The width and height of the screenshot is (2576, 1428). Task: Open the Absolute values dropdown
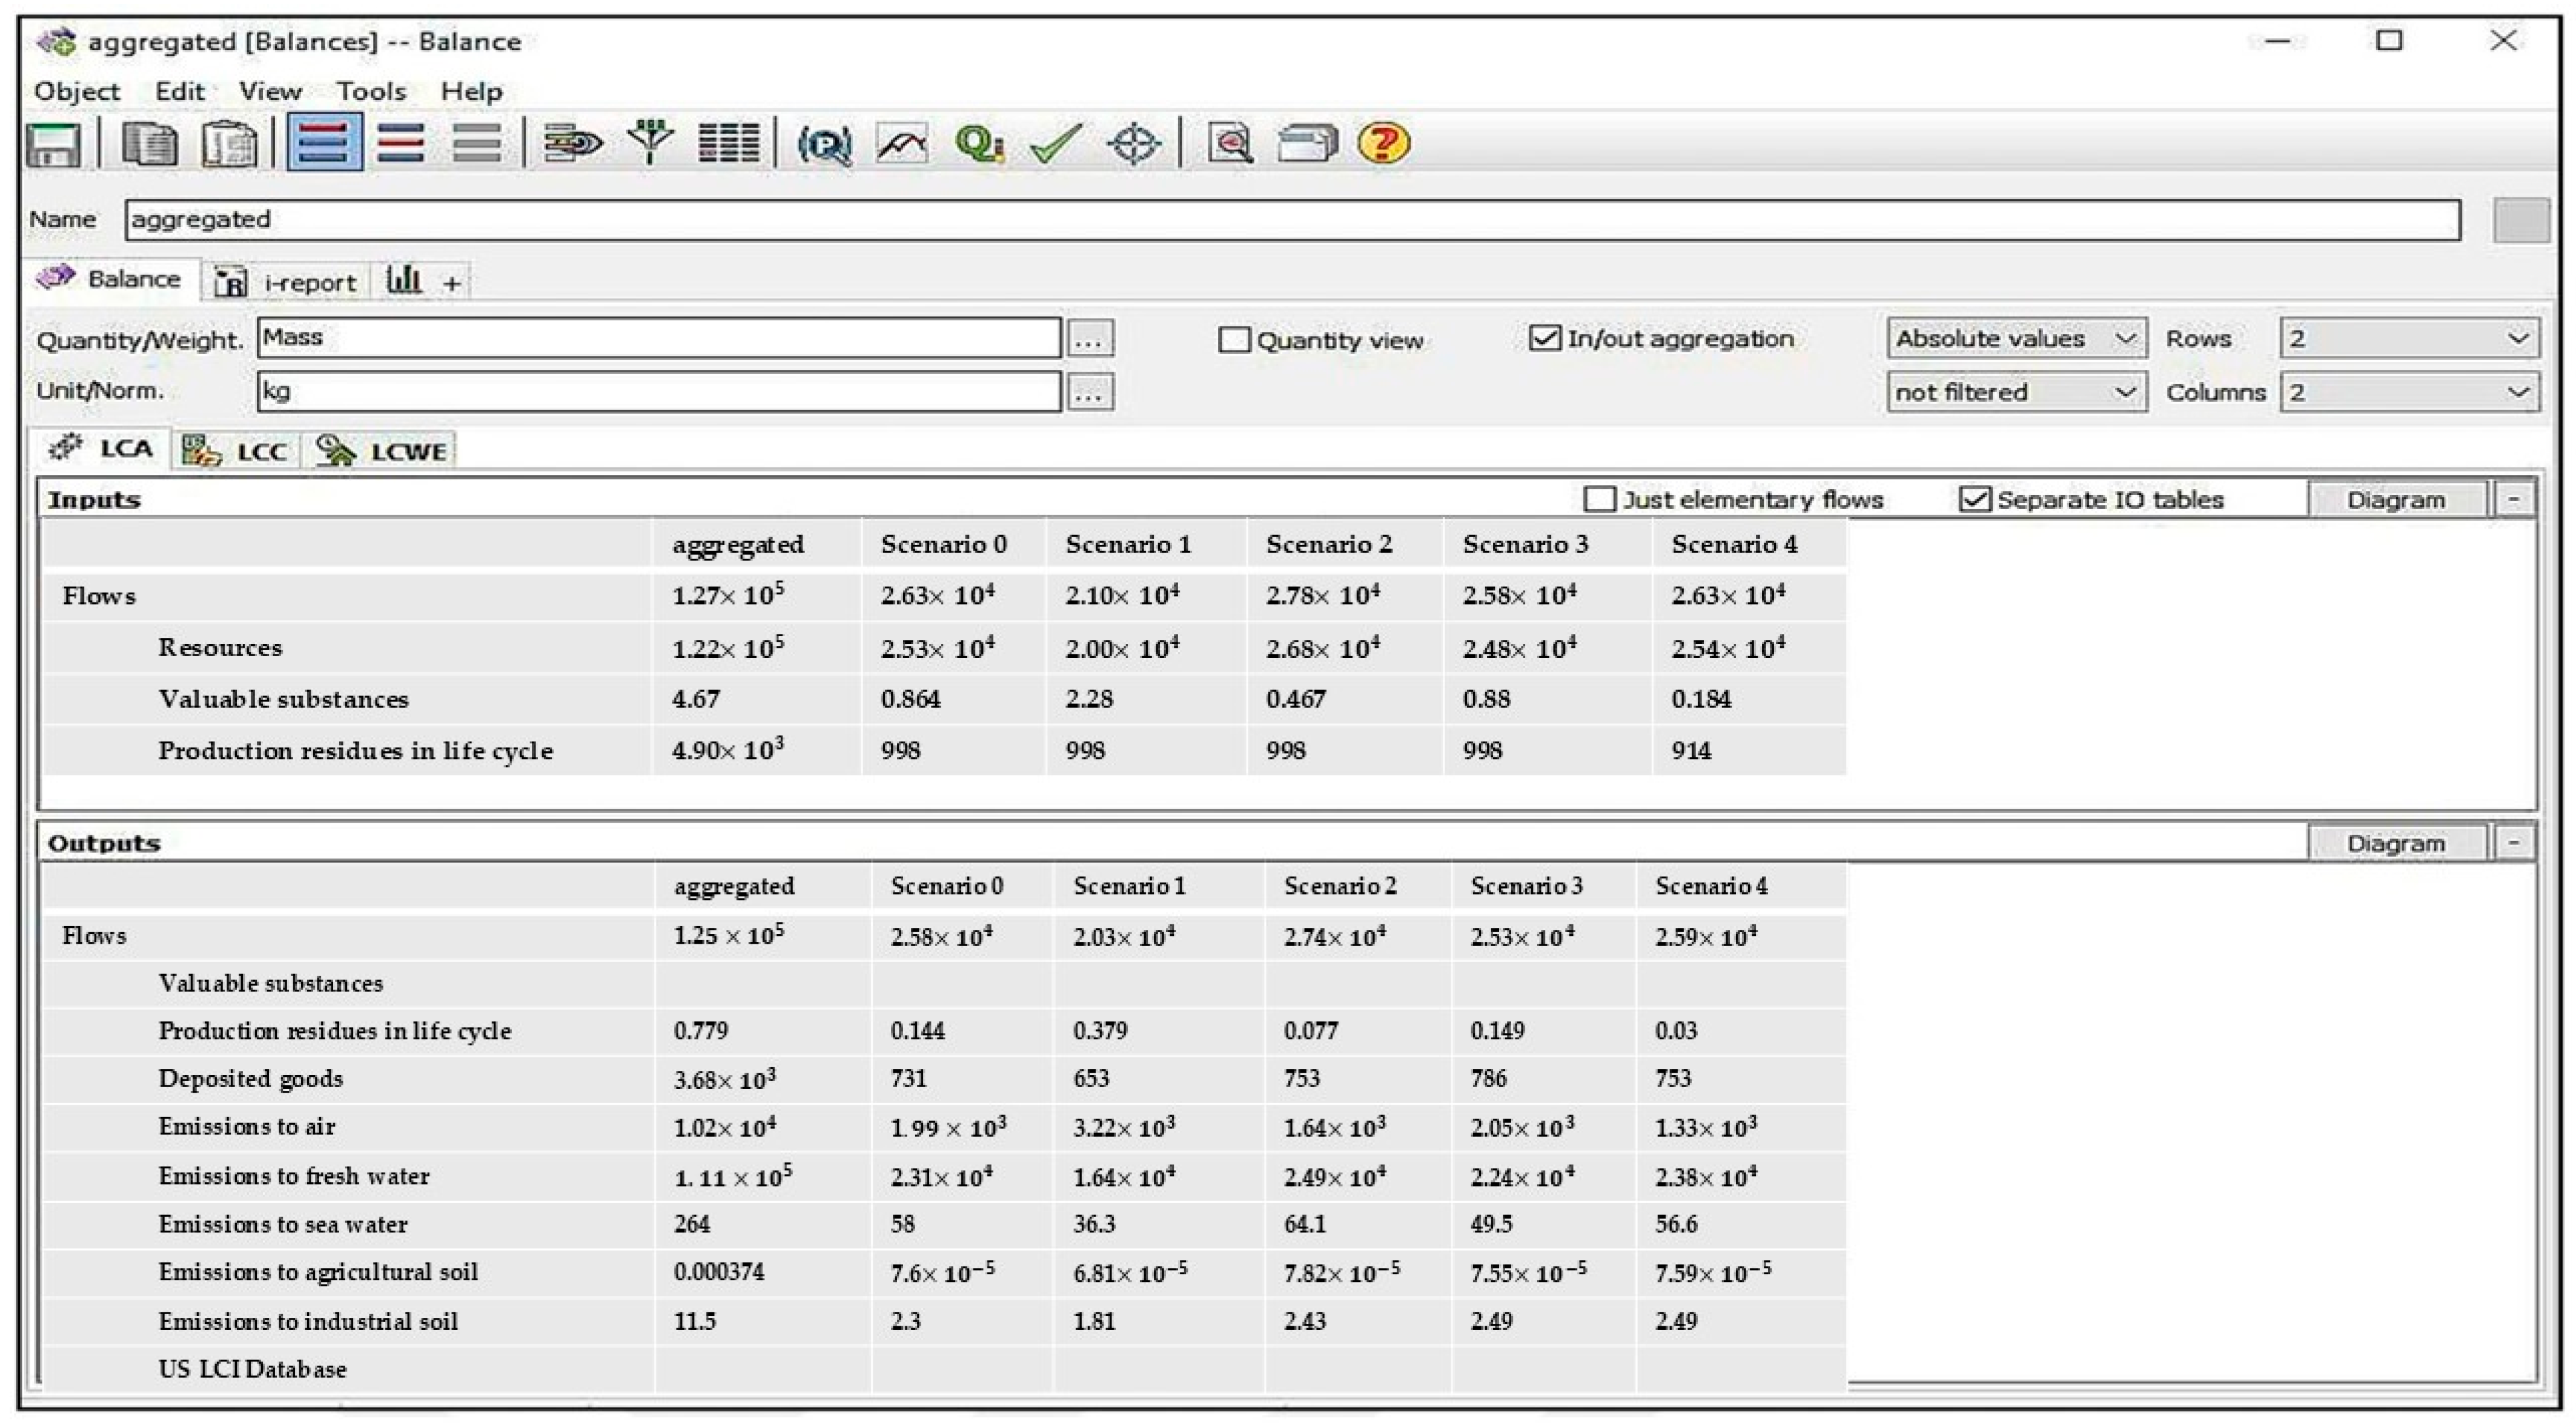click(2015, 339)
